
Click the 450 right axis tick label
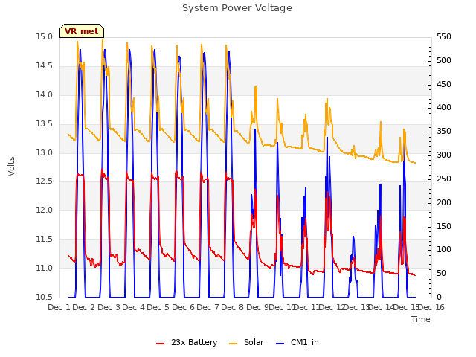pyautogui.click(x=444, y=84)
